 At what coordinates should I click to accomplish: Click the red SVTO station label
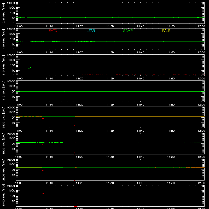click(x=53, y=31)
